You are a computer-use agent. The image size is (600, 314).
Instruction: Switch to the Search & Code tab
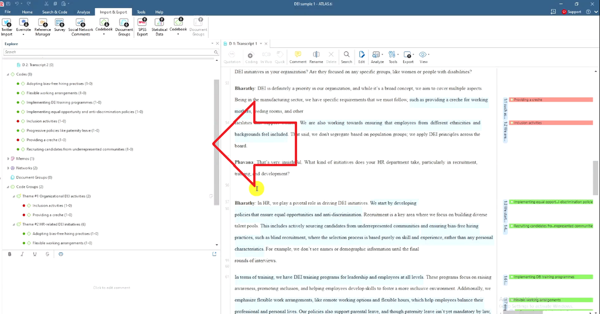[x=54, y=12]
